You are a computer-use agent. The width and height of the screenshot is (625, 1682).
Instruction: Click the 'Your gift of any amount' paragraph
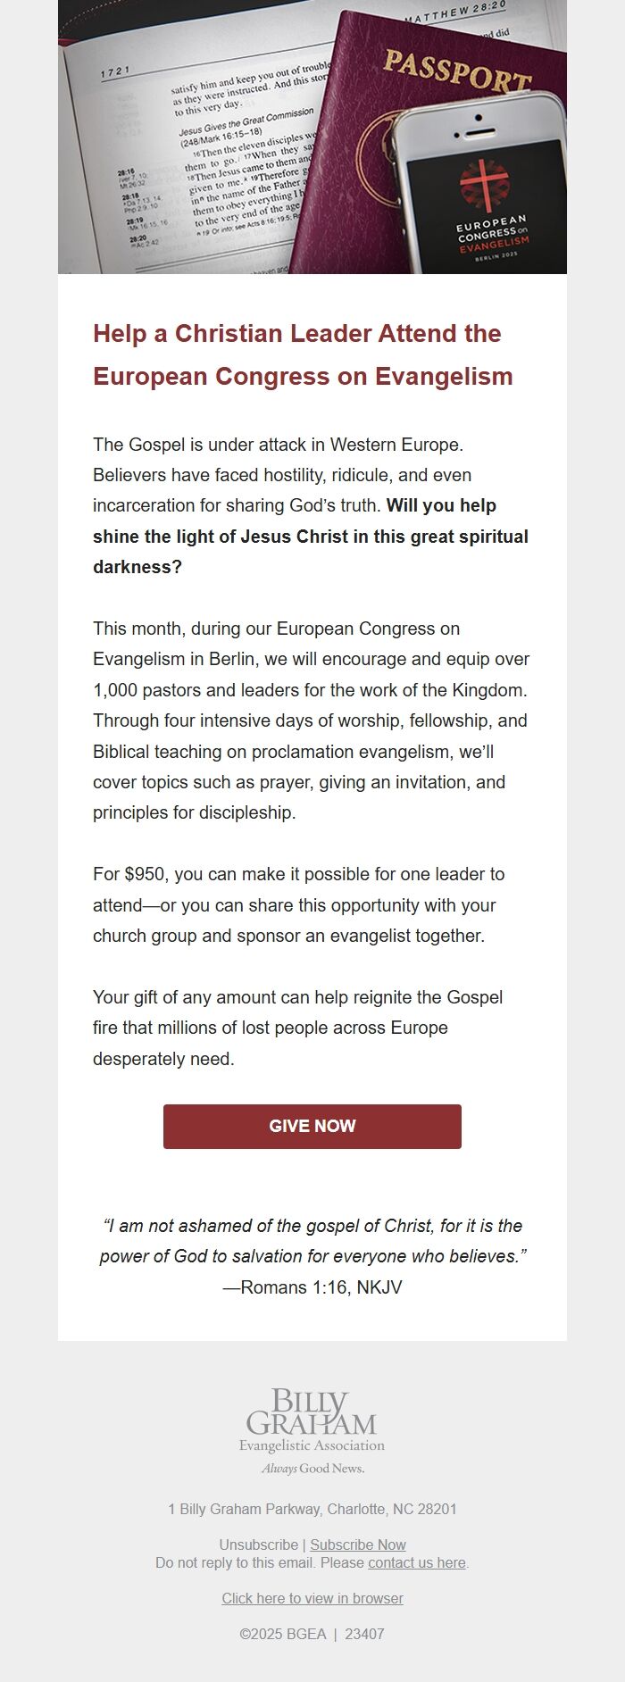pos(297,1028)
